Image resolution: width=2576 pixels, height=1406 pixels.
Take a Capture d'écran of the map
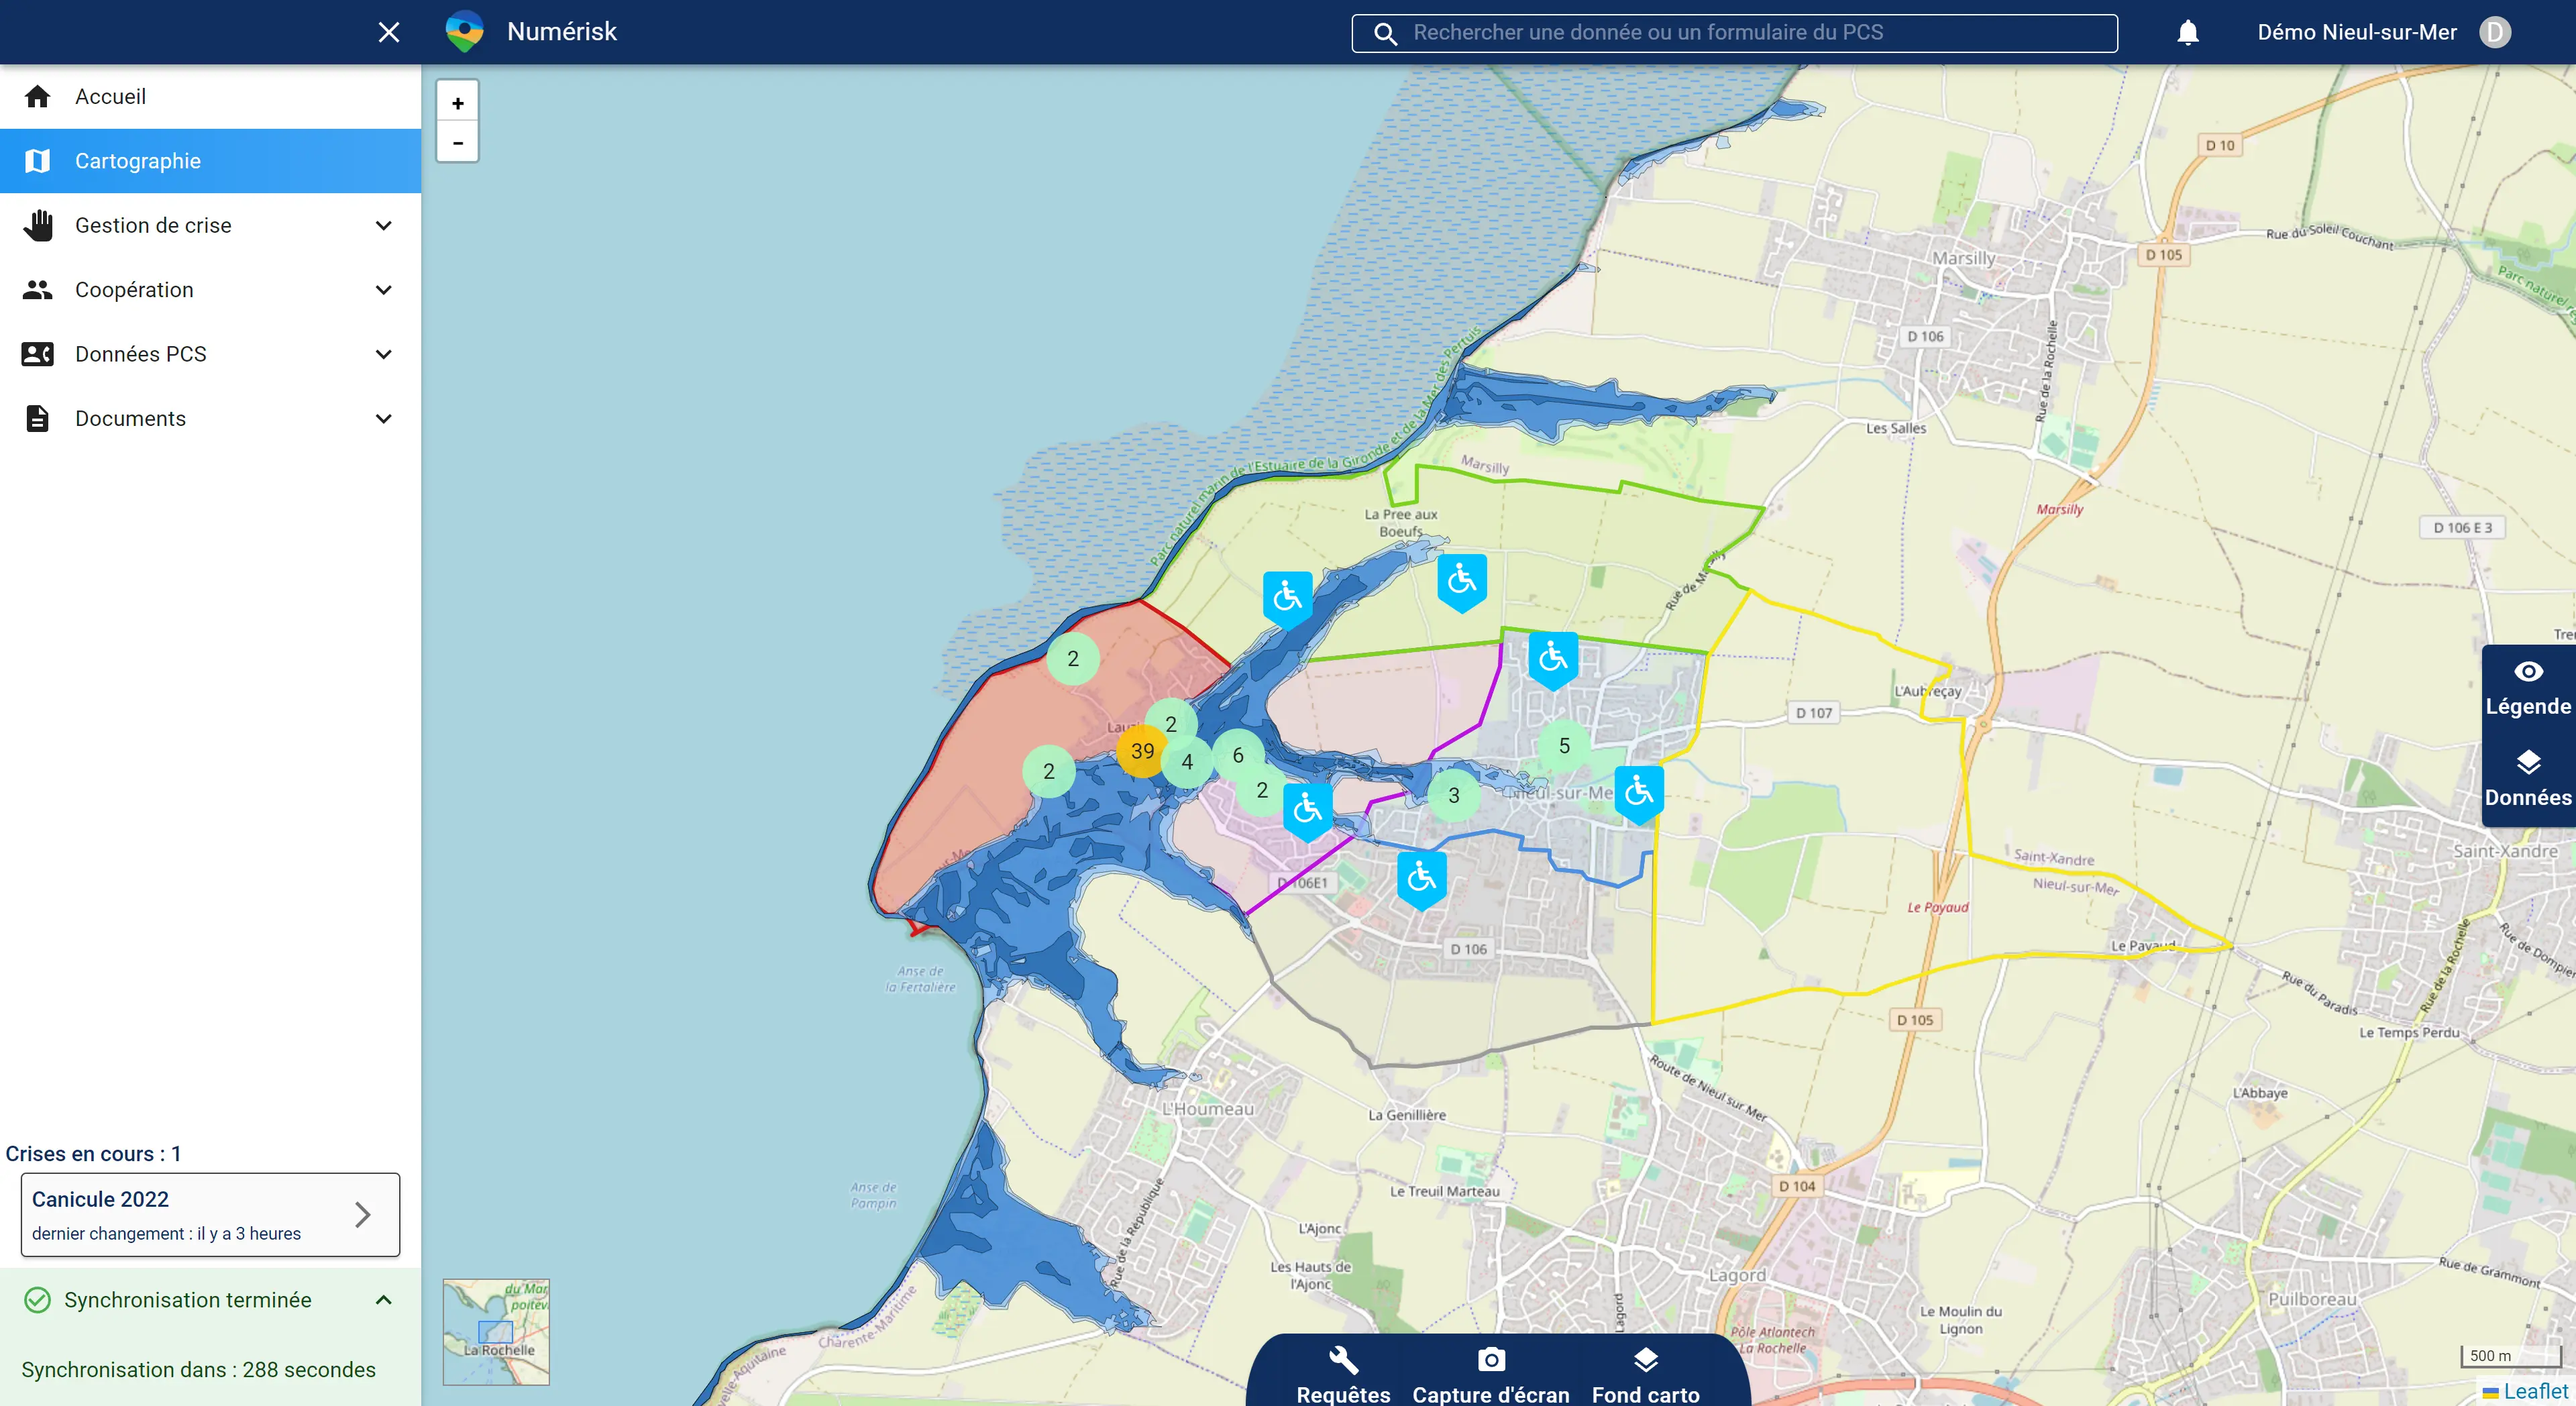point(1490,1376)
